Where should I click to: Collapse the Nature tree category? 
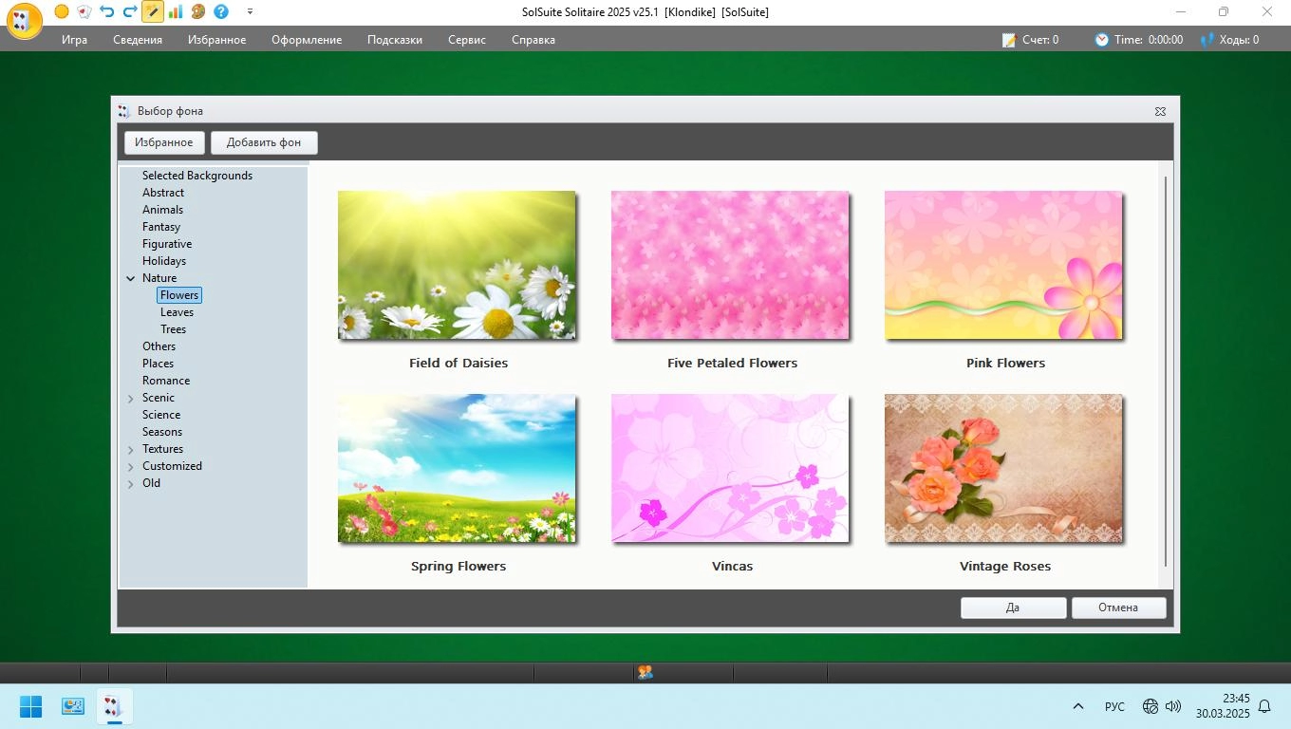[x=131, y=278]
